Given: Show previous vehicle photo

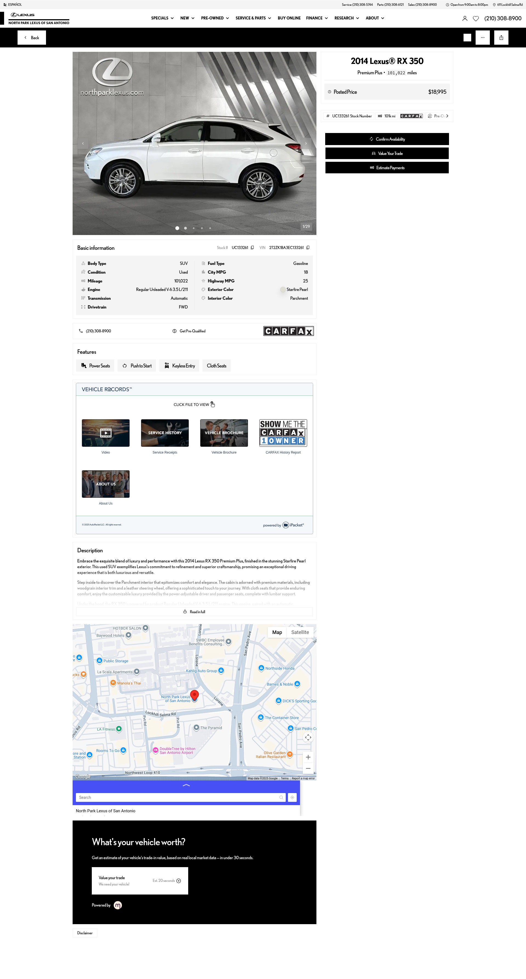Looking at the screenshot, I should click(x=83, y=143).
